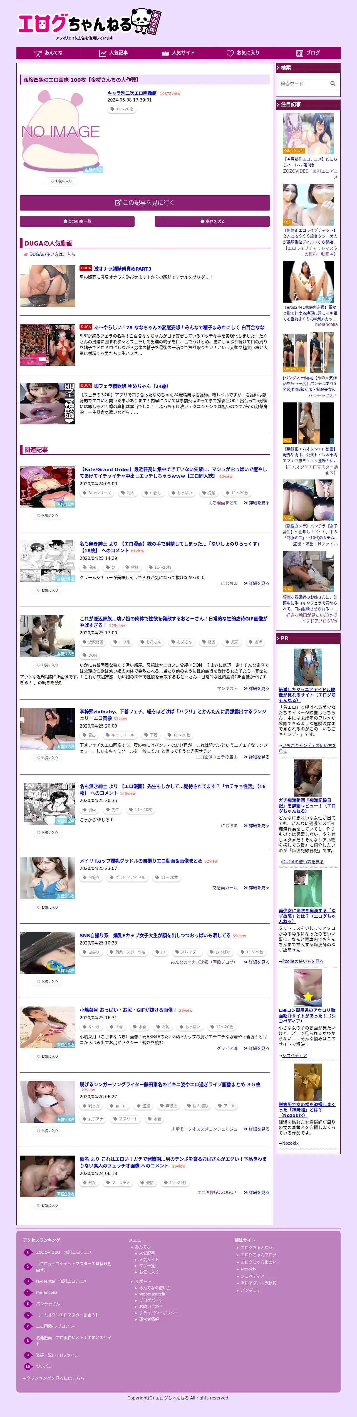This screenshot has height=1417, width=357.
Task: Open the キャラ別二次 source site link
Action: coord(132,93)
